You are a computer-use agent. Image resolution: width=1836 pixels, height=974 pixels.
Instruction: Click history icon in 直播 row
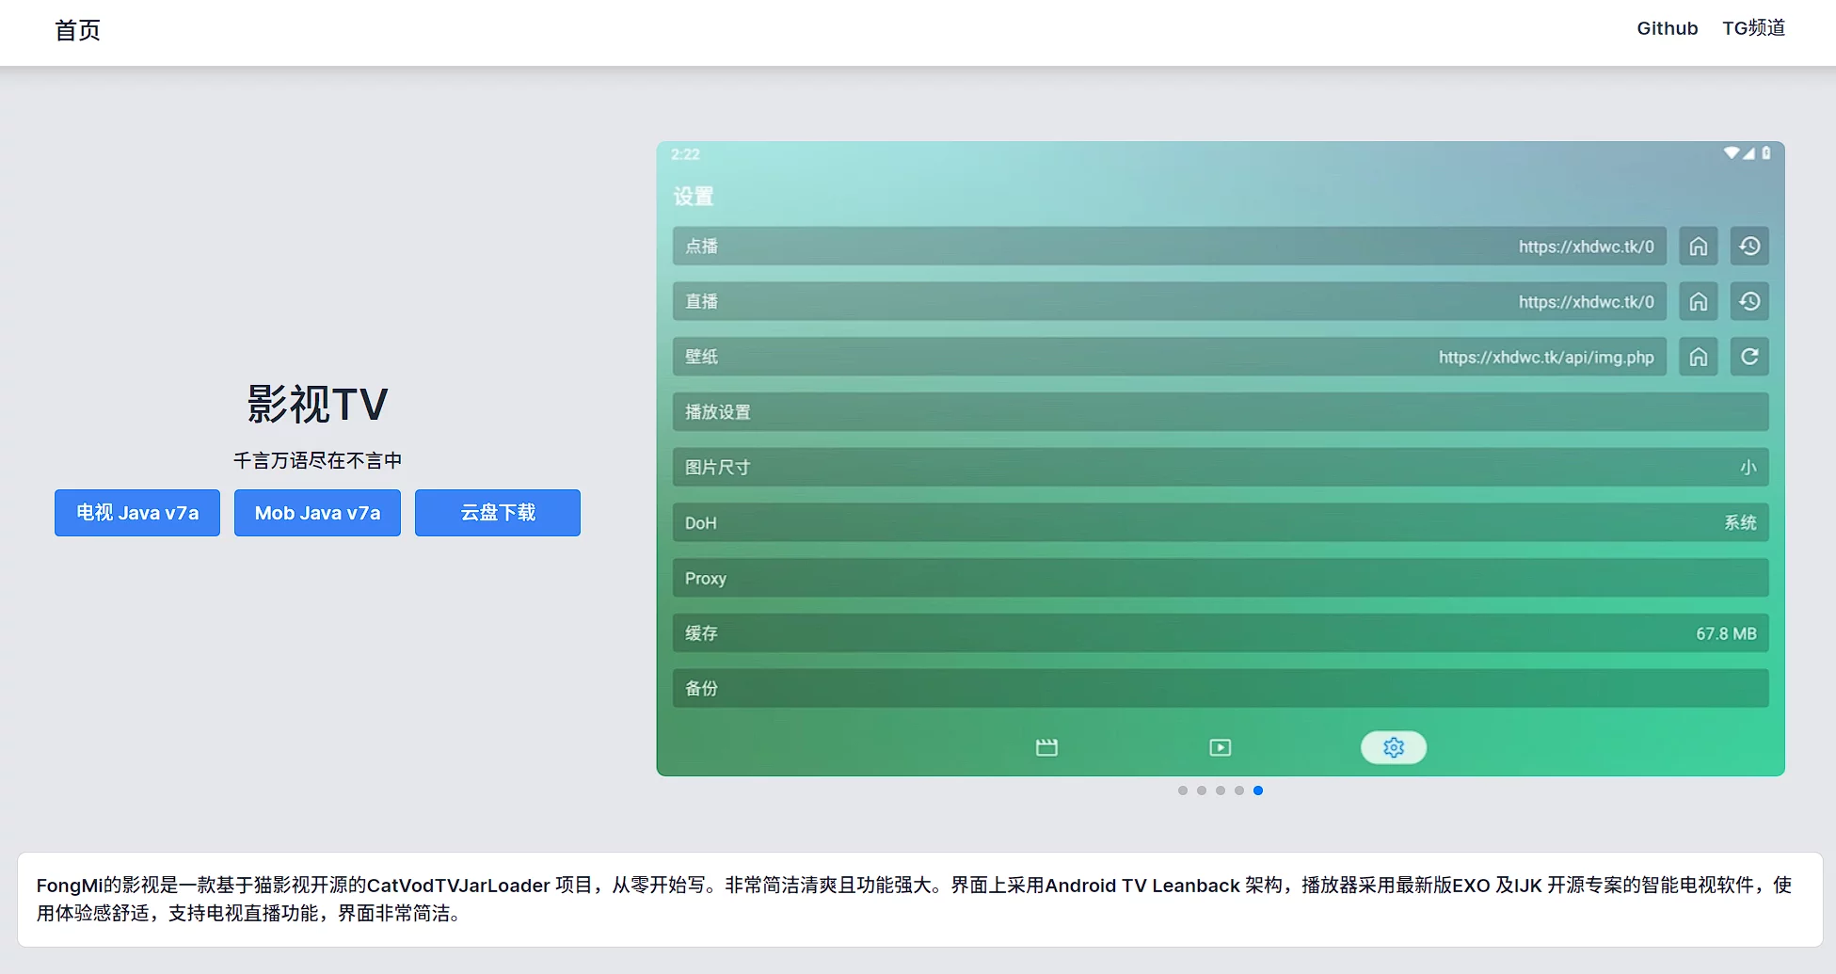(1748, 302)
